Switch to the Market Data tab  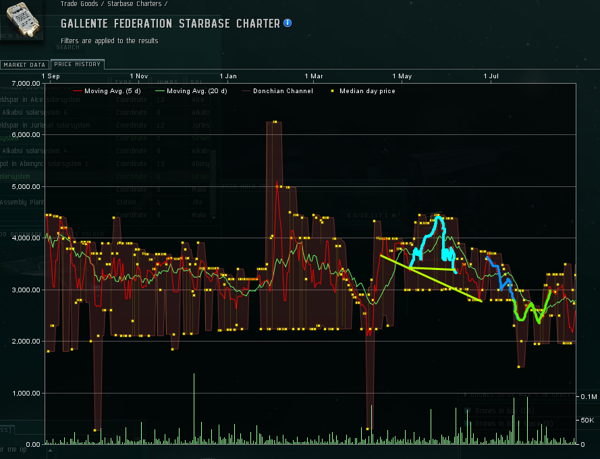pos(24,65)
